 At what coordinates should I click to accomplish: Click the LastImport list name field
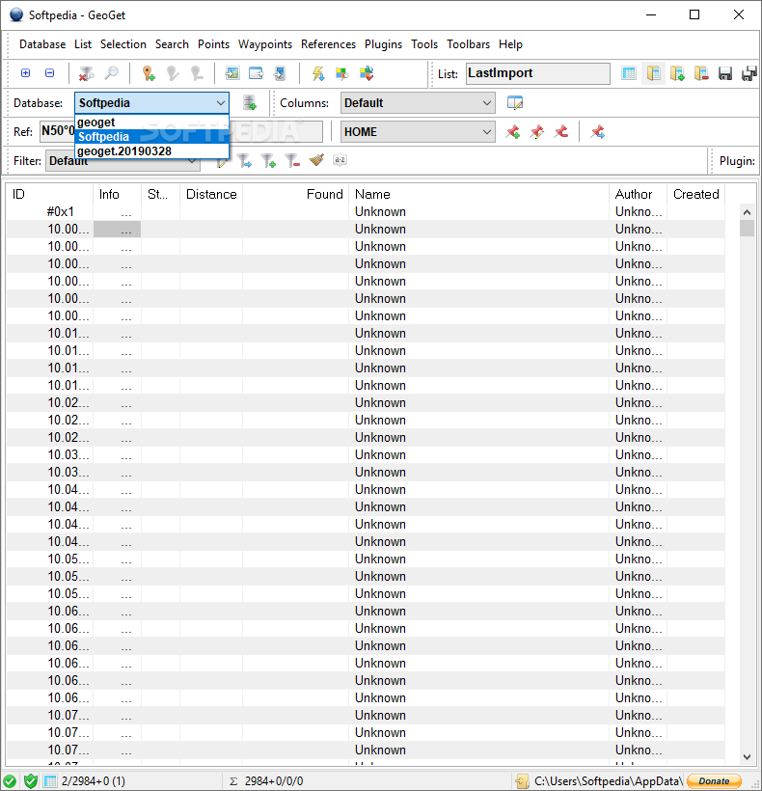pyautogui.click(x=537, y=73)
